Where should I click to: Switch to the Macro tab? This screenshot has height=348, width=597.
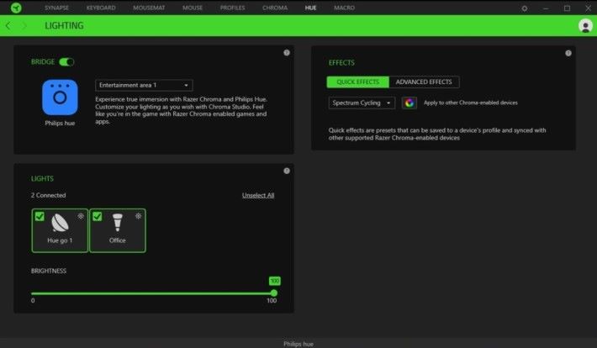tap(344, 8)
